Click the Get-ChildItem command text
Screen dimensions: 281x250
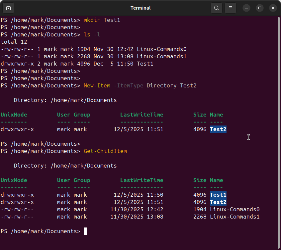(x=105, y=151)
